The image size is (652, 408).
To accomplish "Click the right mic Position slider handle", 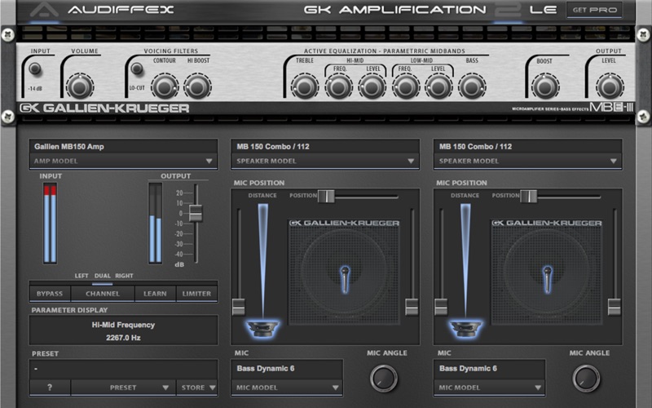I will 528,196.
